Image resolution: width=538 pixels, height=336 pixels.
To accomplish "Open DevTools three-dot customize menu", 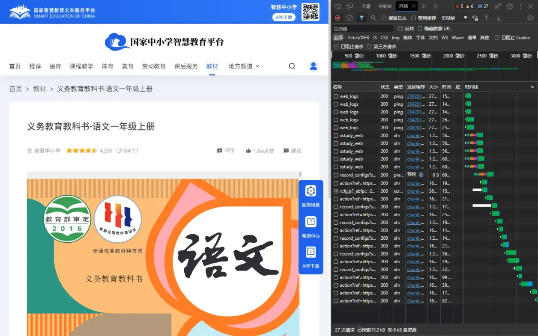I will pos(521,6).
